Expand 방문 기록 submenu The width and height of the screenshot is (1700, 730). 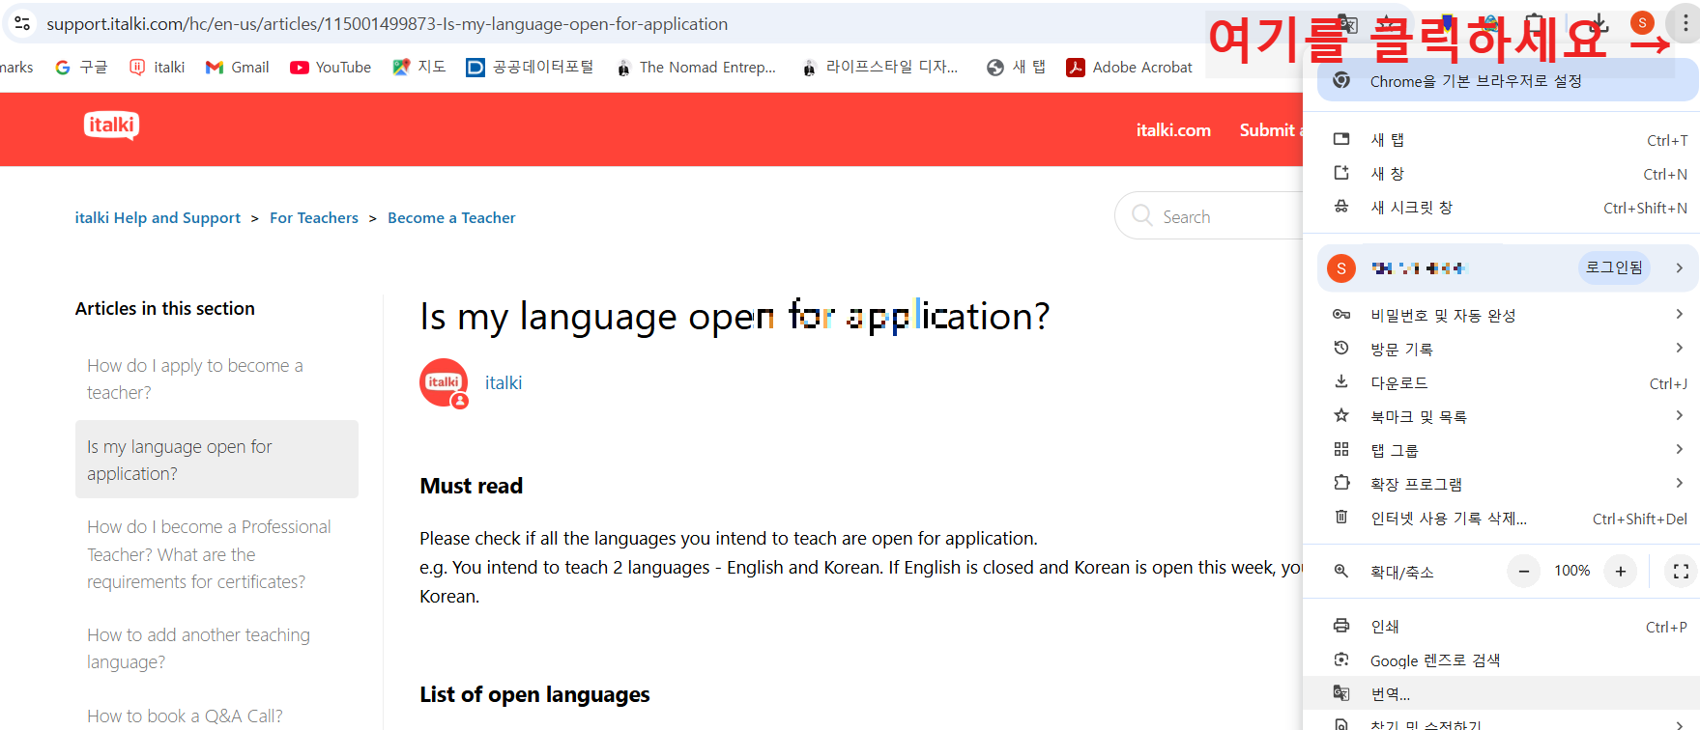pos(1680,348)
